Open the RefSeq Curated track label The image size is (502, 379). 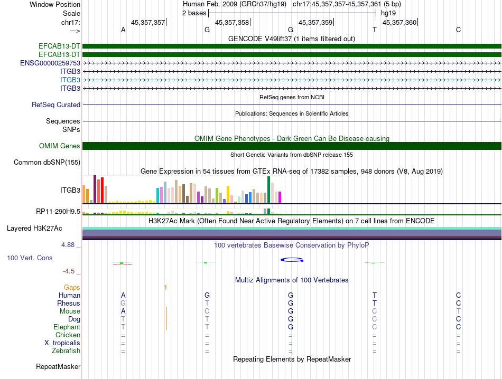56,105
